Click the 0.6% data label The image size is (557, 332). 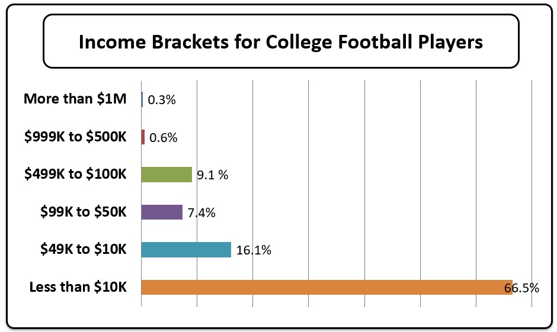tap(163, 138)
